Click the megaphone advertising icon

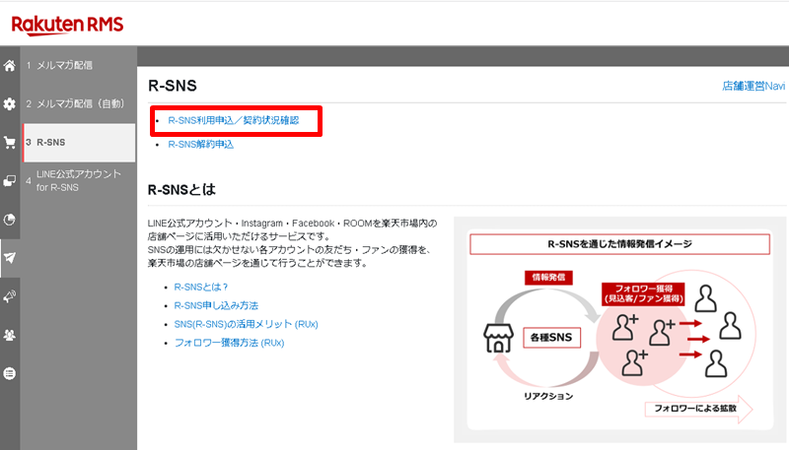(x=10, y=296)
